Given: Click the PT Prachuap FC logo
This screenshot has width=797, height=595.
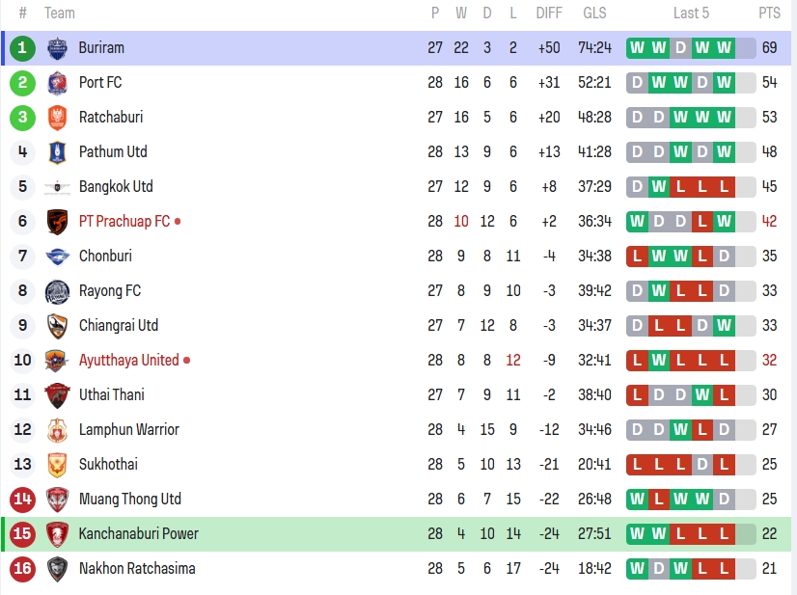Looking at the screenshot, I should coord(57,221).
